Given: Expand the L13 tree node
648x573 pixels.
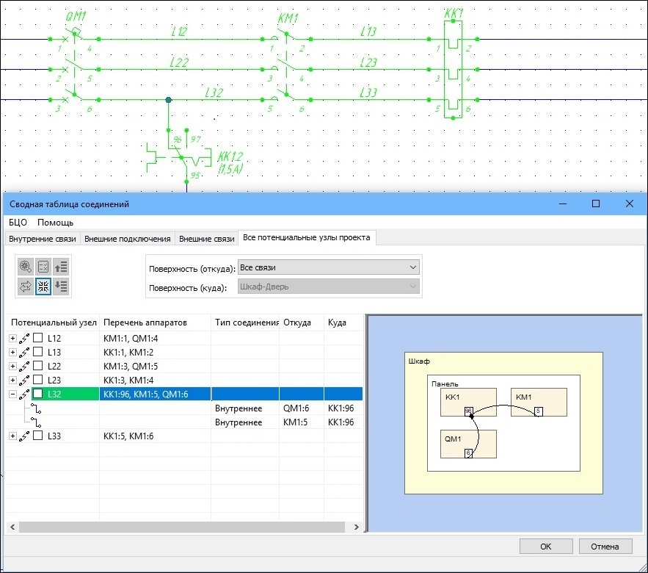Looking at the screenshot, I should point(12,353).
